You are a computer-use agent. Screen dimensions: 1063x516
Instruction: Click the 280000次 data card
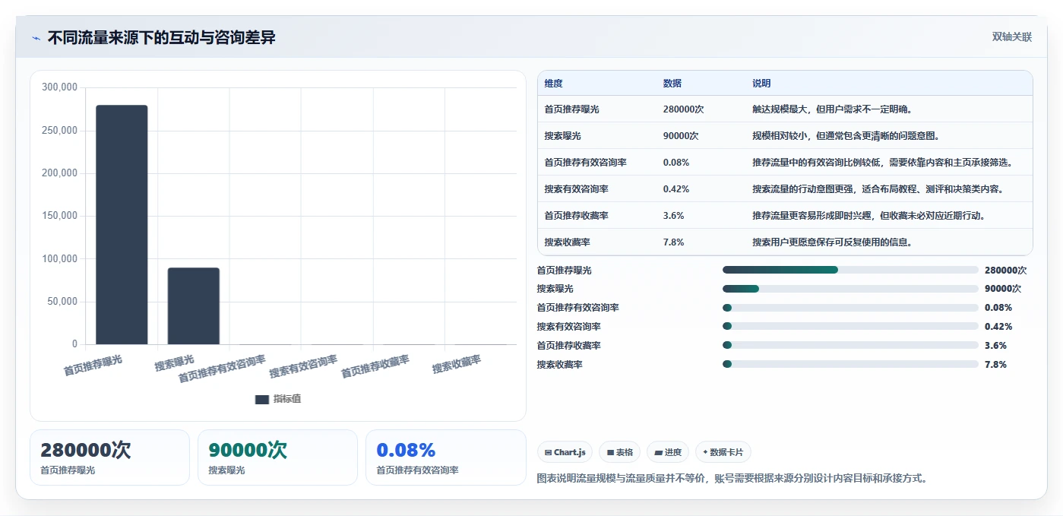[x=109, y=457]
